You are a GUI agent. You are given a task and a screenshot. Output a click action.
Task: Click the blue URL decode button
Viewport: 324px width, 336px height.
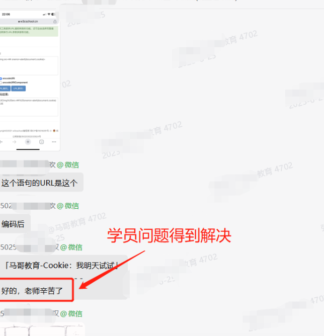point(19,89)
